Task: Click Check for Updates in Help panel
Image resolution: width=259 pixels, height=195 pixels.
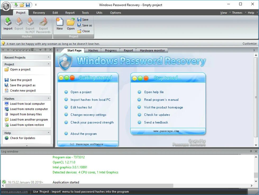Action: pos(20,138)
